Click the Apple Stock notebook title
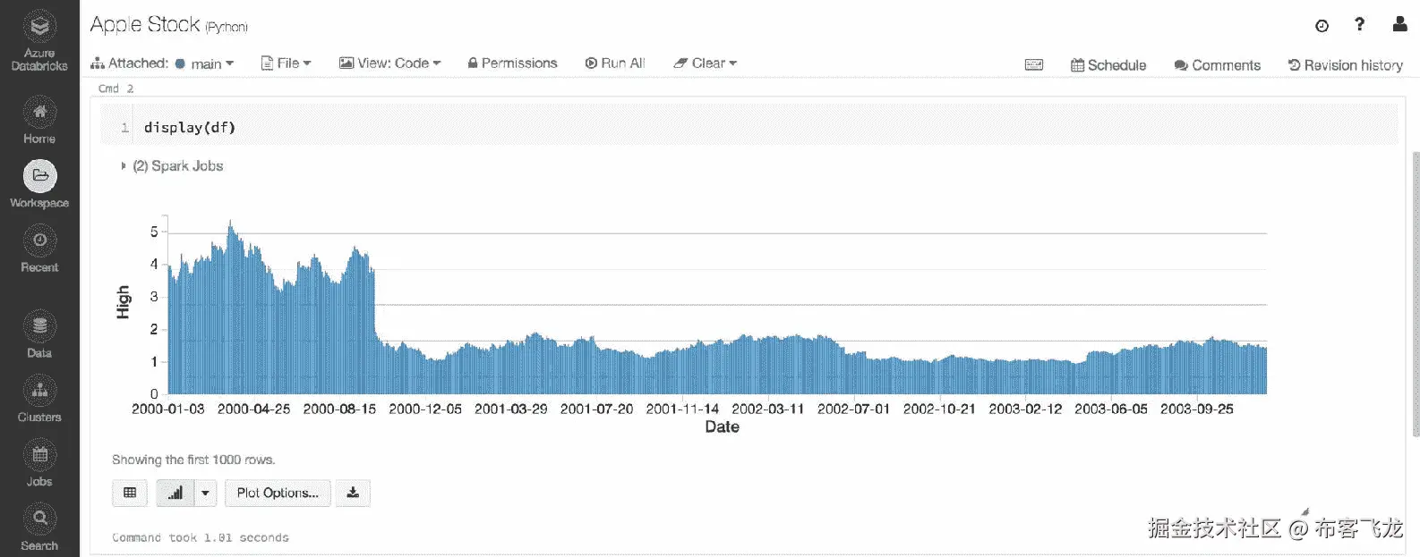Viewport: 1420px width, 557px height. pos(145,24)
